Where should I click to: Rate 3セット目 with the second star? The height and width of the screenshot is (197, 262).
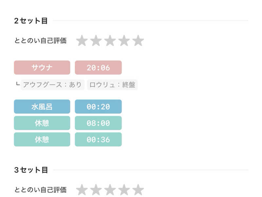(96, 190)
